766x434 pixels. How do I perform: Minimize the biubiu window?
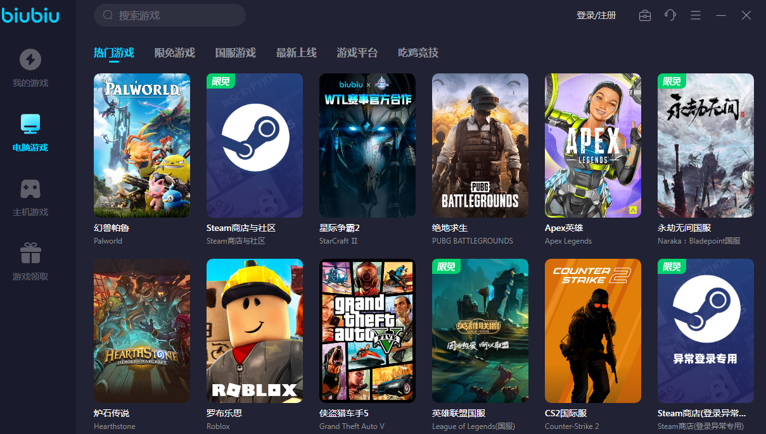pyautogui.click(x=721, y=15)
